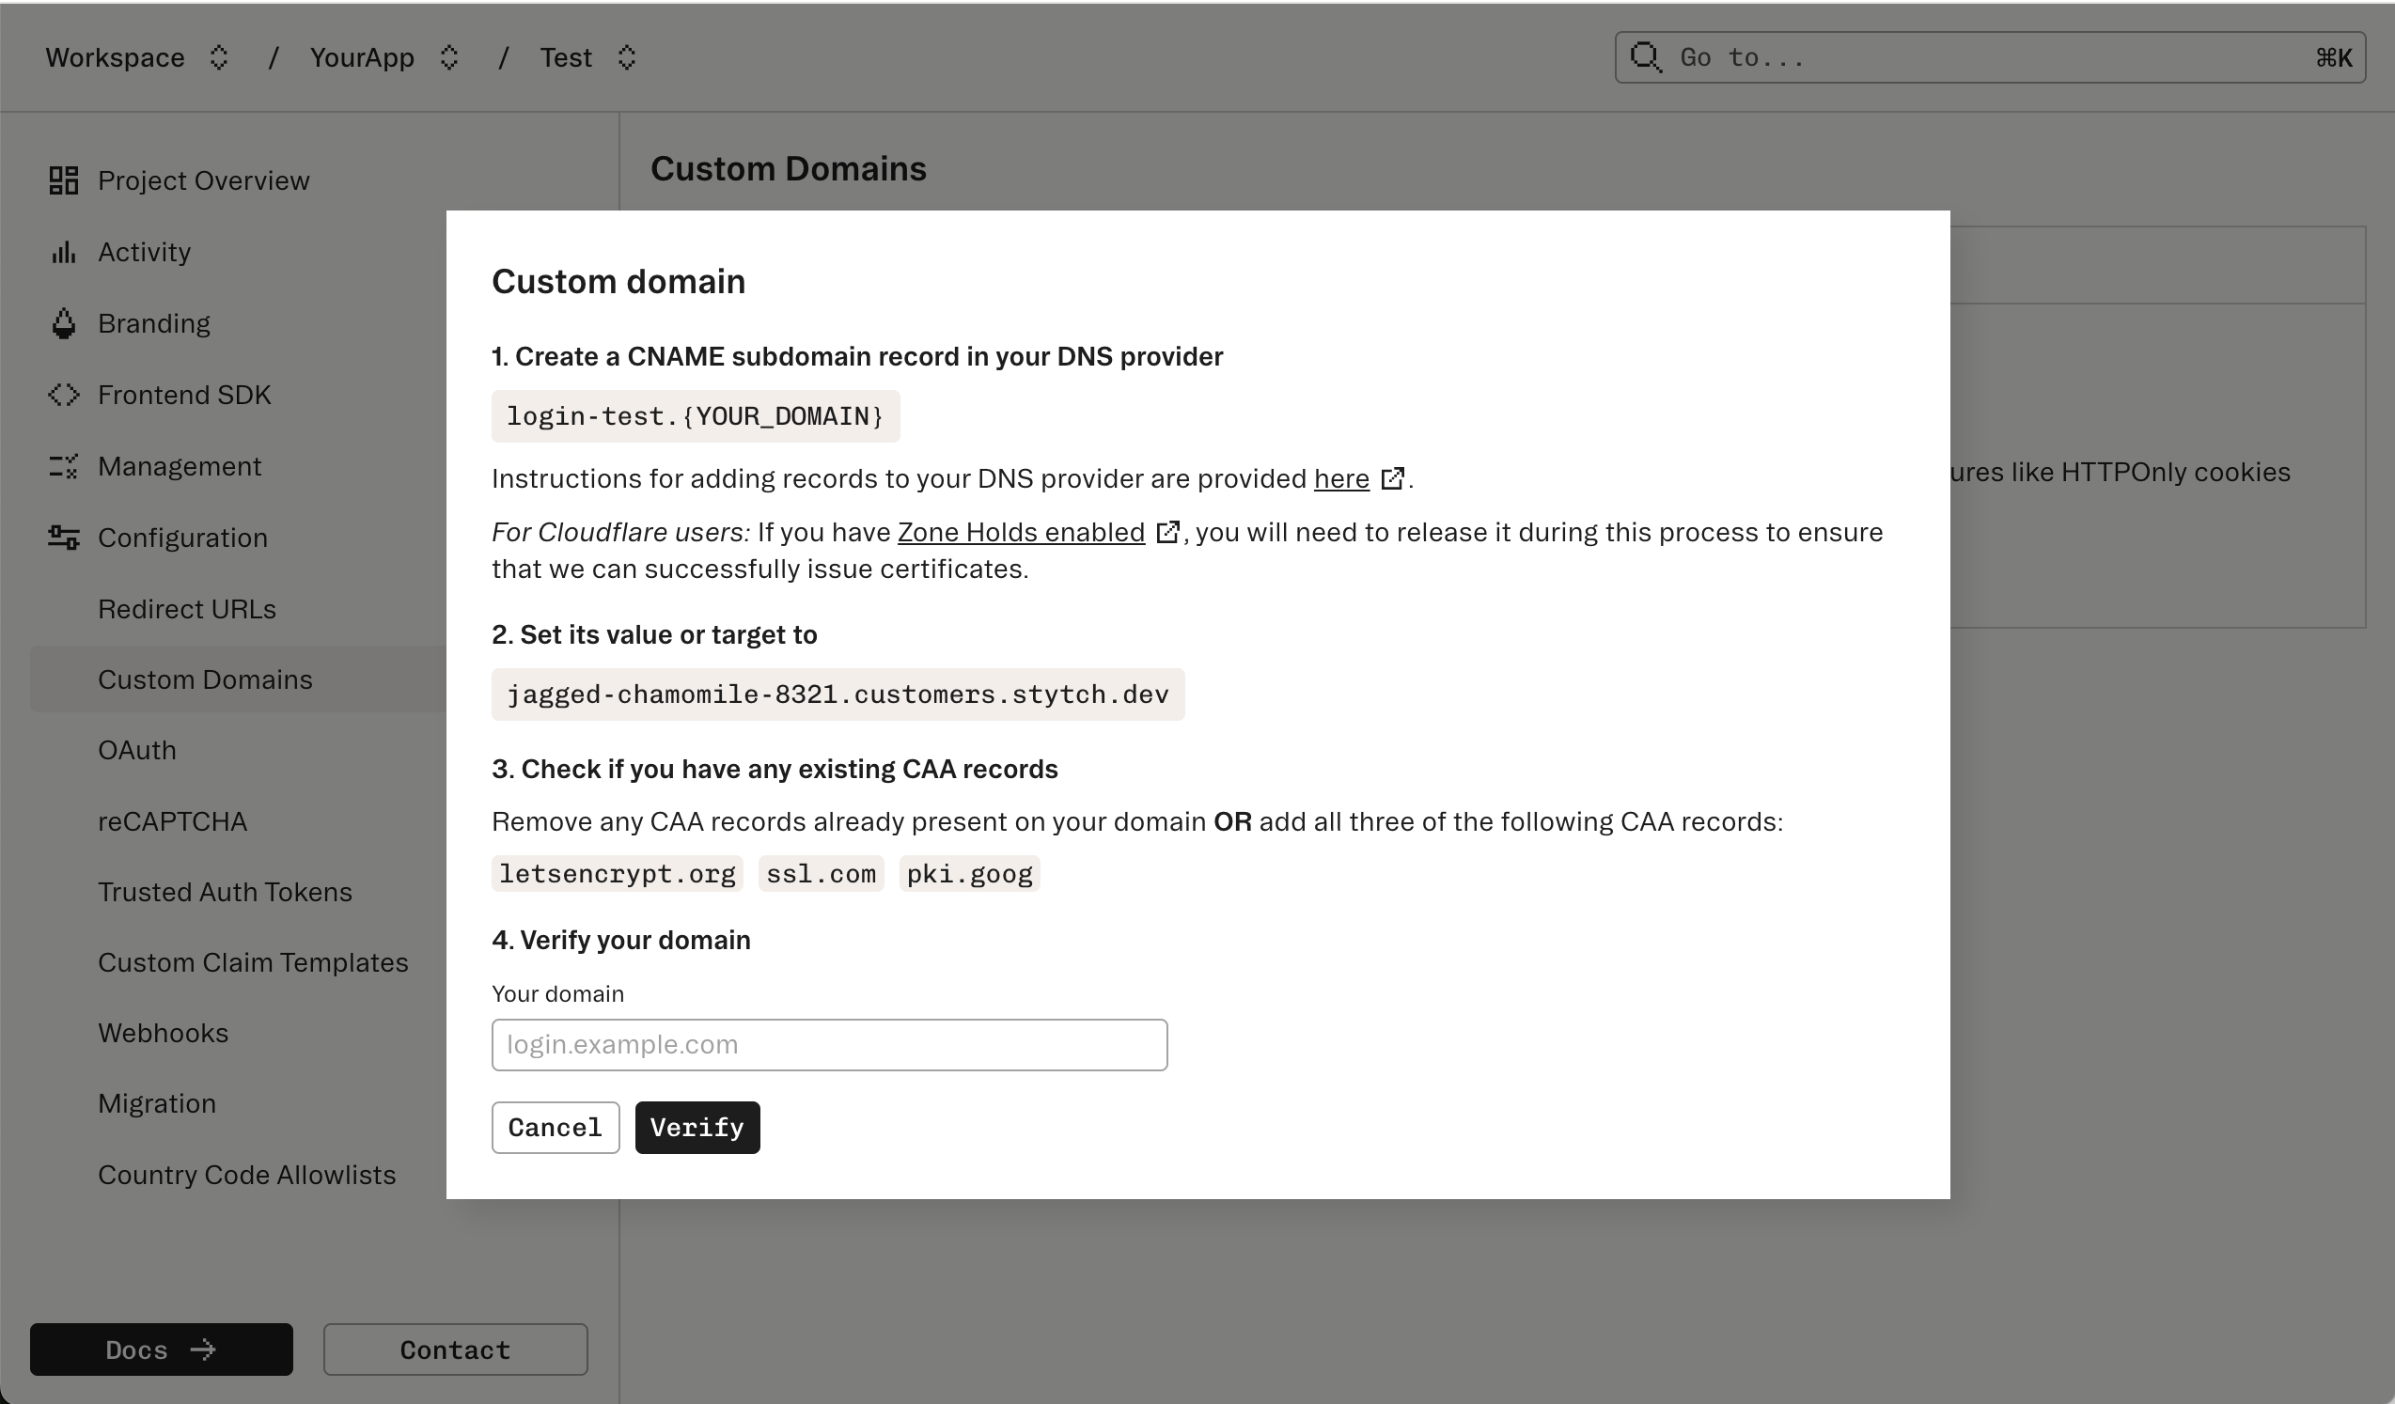Open the Workspace switcher chevron
This screenshot has width=2395, height=1404.
217,58
